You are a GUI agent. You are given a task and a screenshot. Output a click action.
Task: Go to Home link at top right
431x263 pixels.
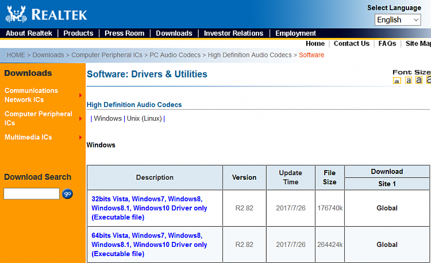(315, 44)
